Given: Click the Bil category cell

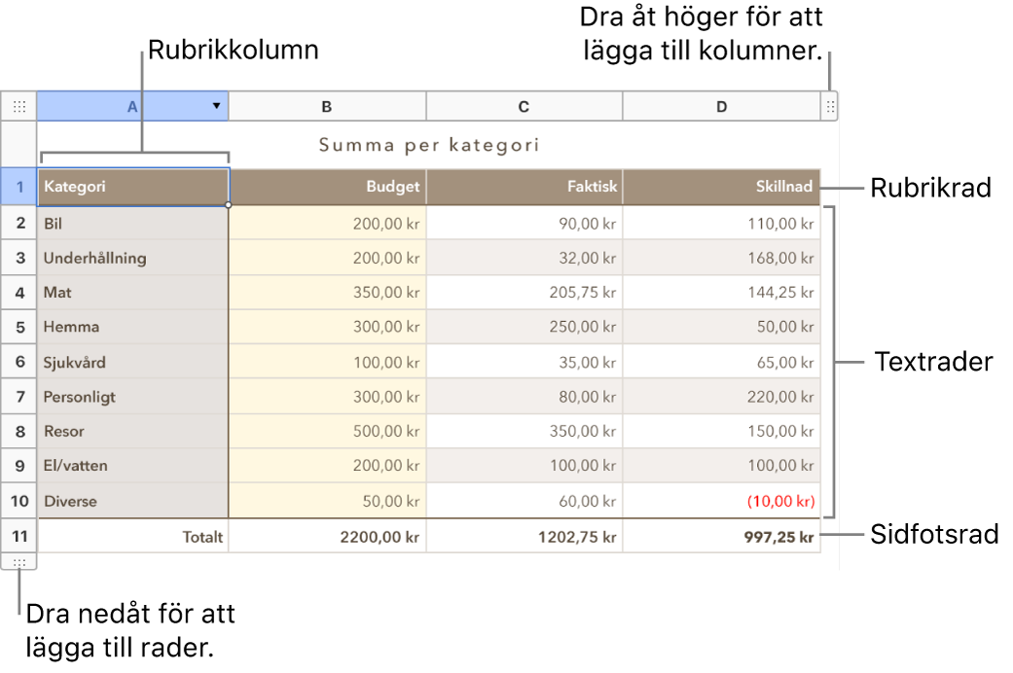Looking at the screenshot, I should click(x=133, y=223).
